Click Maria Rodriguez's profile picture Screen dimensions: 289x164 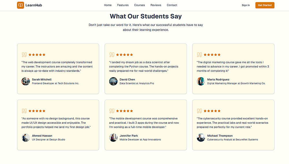(201, 81)
